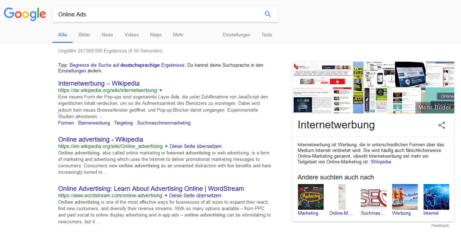461x234 pixels.
Task: Expand the Mehr menu
Action: pyautogui.click(x=178, y=35)
